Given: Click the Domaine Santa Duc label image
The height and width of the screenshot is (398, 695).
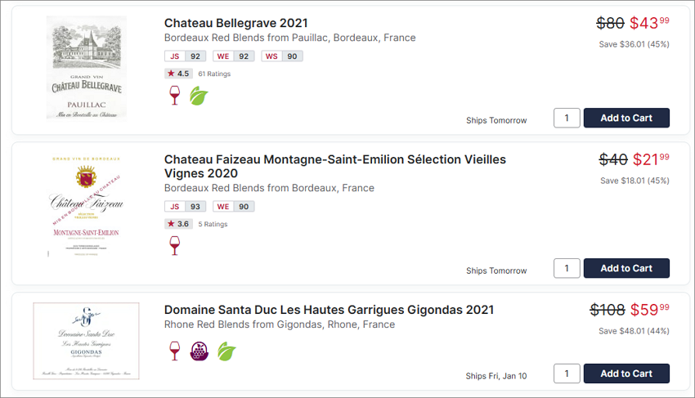Looking at the screenshot, I should click(86, 341).
